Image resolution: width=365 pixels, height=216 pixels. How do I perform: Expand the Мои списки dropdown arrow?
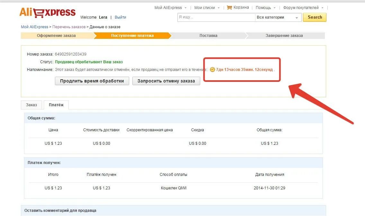pyautogui.click(x=218, y=8)
